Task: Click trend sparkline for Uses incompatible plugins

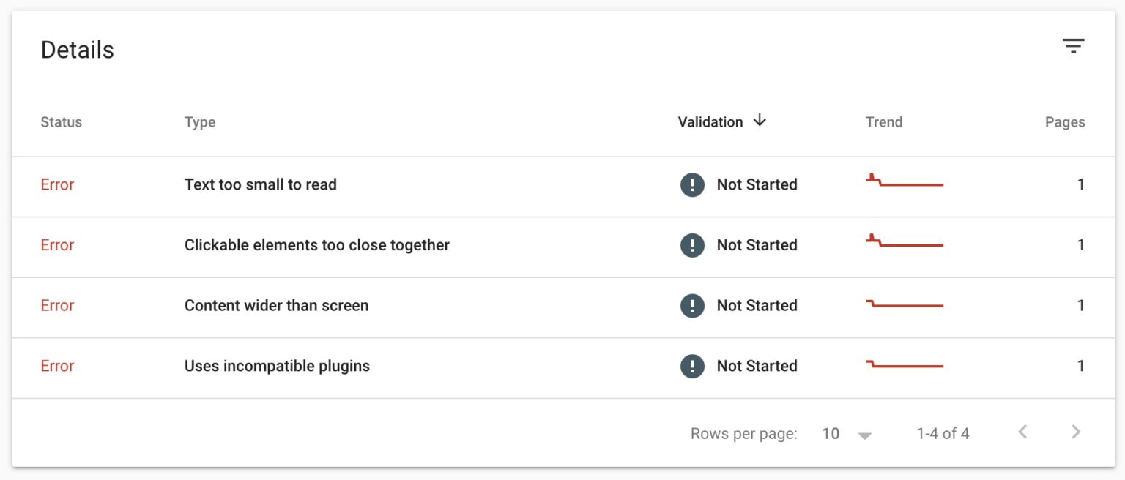Action: [905, 364]
